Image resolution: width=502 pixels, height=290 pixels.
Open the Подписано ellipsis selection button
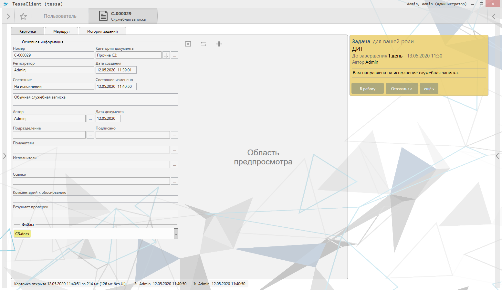(174, 135)
